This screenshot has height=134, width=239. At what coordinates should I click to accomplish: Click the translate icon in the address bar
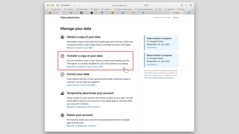[145, 5]
